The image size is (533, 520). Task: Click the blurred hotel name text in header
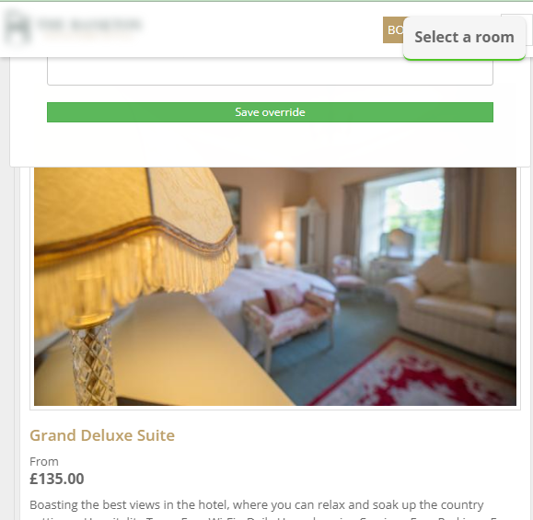pos(89,25)
